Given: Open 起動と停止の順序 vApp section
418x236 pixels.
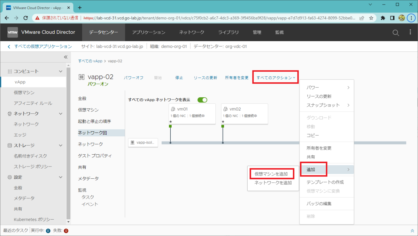Looking at the screenshot, I should (x=94, y=121).
